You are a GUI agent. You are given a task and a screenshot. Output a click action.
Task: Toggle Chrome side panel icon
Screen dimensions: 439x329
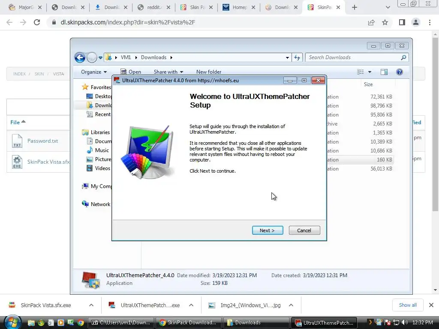(402, 22)
